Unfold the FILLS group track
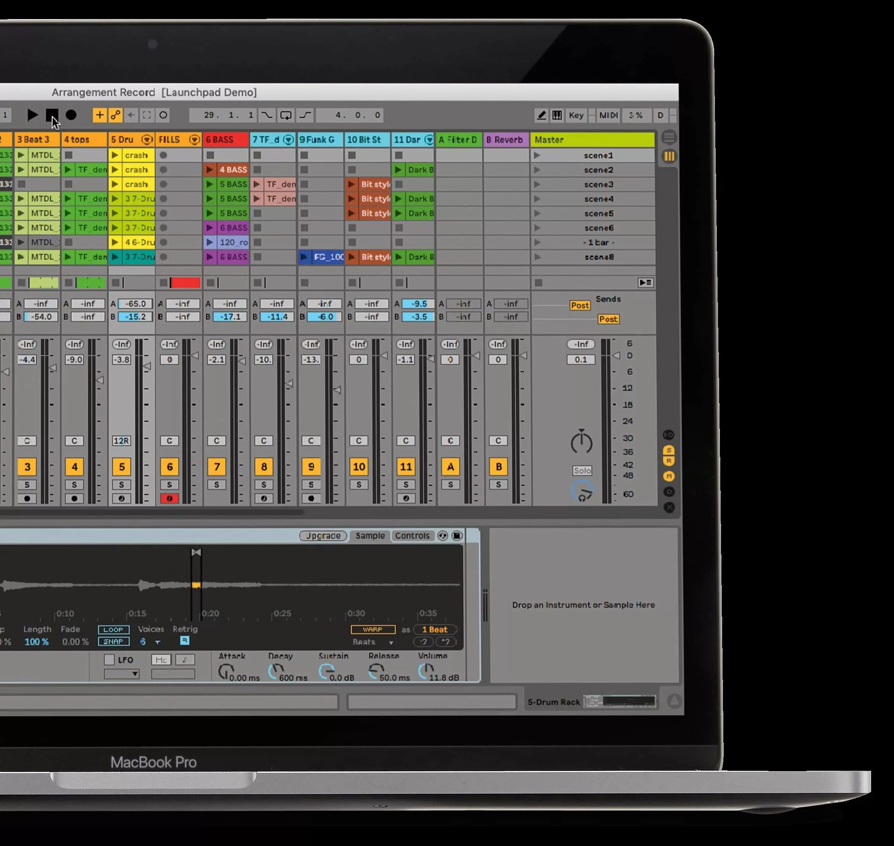 tap(194, 140)
